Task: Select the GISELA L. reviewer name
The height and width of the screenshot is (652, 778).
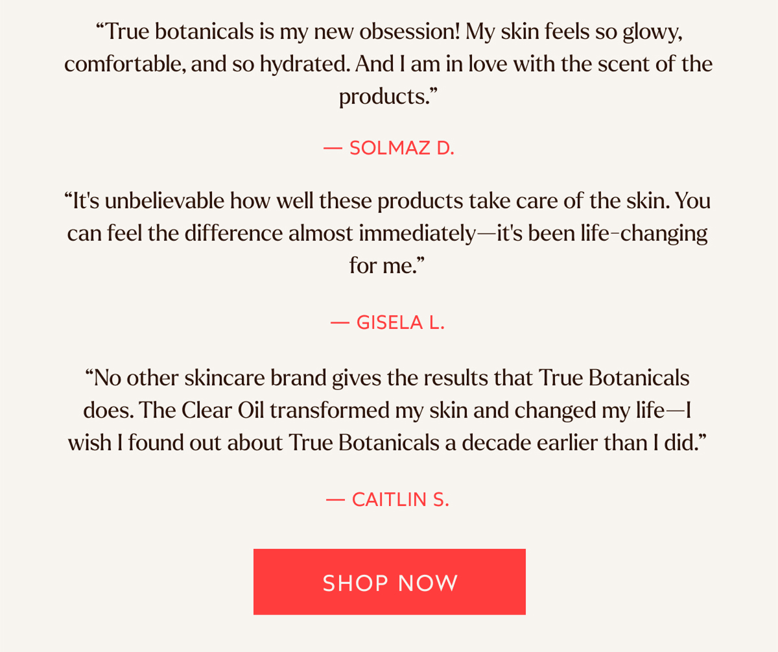Action: [400, 322]
